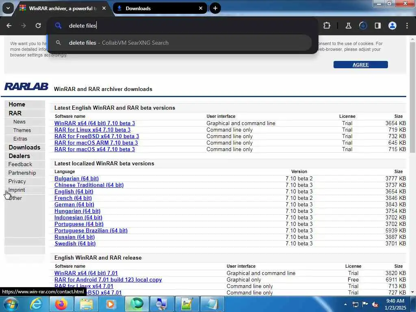
Task: Download RAR for FreeBSD x64 7.10 beta 3
Action: coord(97,136)
